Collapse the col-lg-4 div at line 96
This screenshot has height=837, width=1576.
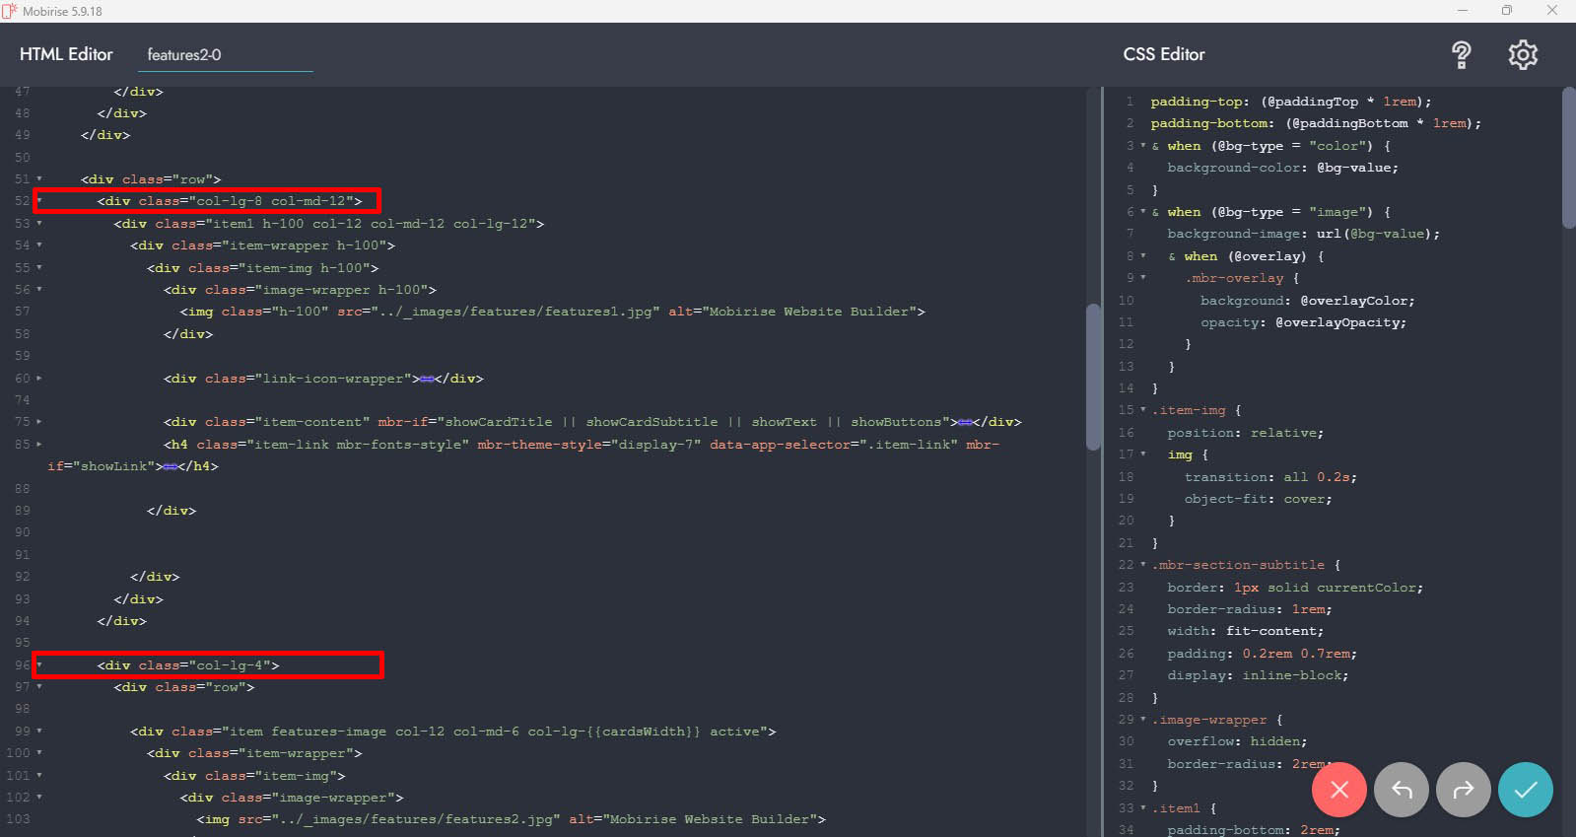[39, 665]
